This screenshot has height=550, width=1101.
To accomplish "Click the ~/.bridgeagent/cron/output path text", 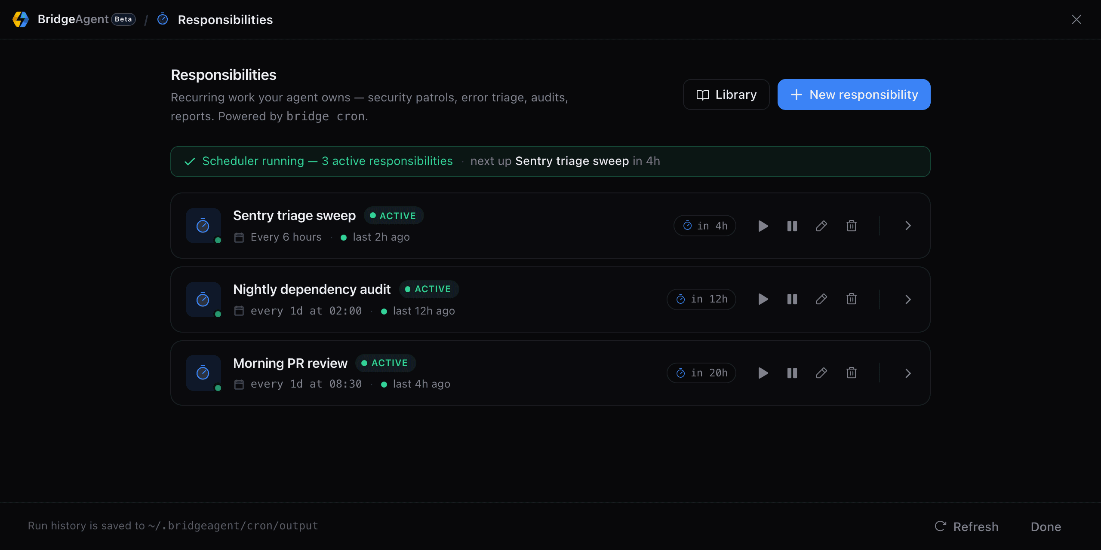I will click(x=233, y=526).
